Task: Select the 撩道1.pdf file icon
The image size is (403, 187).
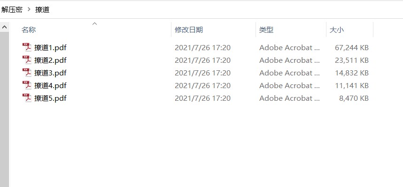Action: point(27,47)
